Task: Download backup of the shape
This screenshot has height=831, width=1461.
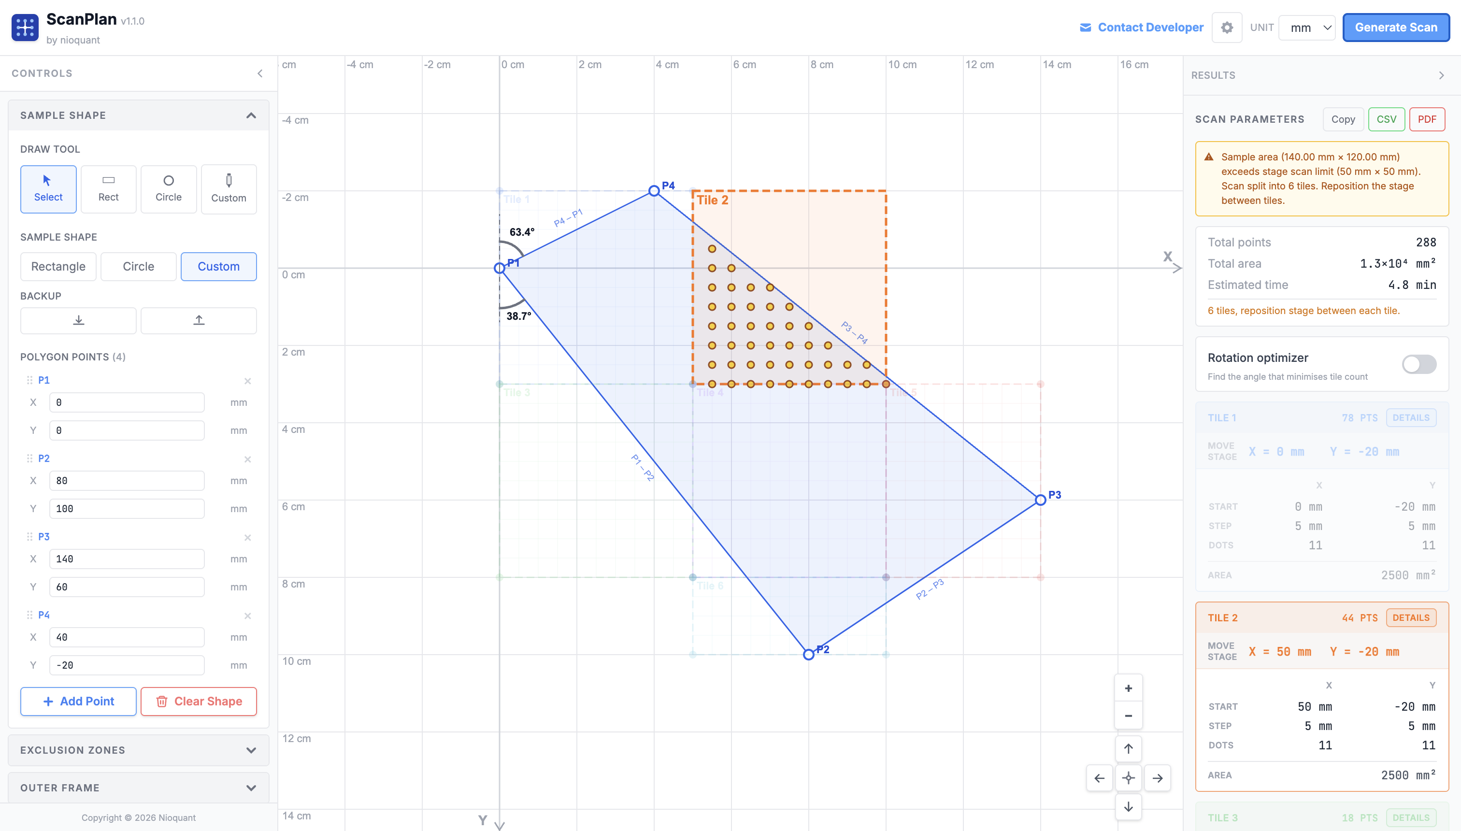Action: pos(79,320)
